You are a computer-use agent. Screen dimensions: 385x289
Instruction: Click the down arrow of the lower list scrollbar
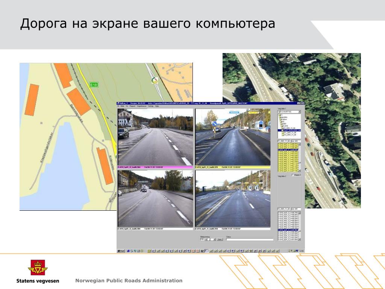pos(299,239)
